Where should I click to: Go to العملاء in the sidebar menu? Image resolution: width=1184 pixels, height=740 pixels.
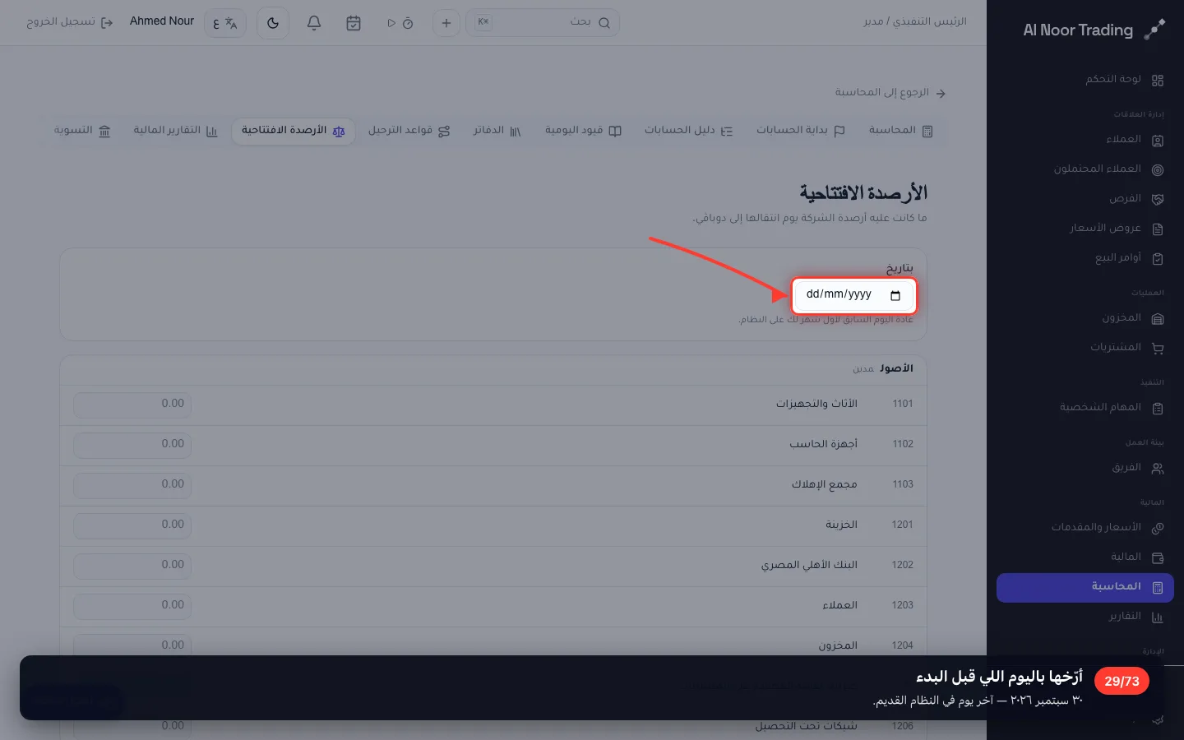pyautogui.click(x=1085, y=140)
